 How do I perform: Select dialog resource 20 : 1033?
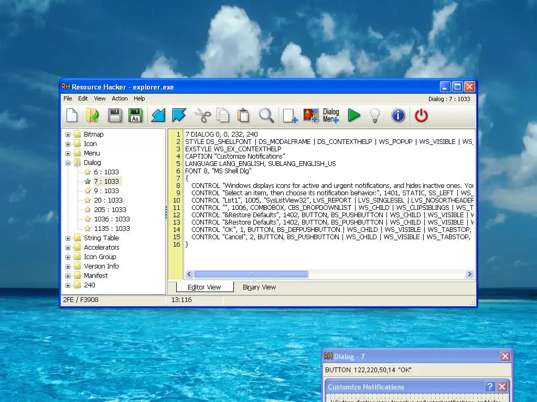[x=108, y=200]
